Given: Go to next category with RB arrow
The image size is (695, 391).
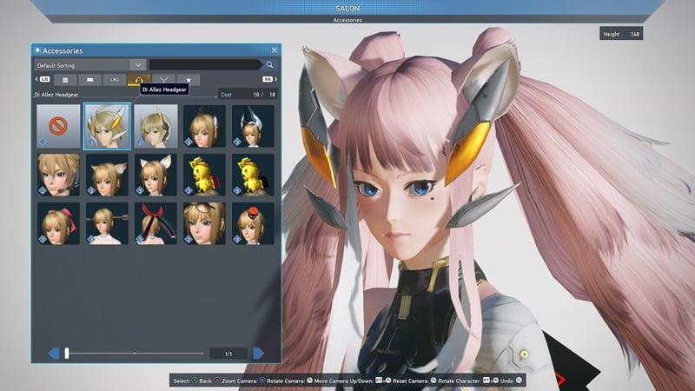Looking at the screenshot, I should (269, 79).
